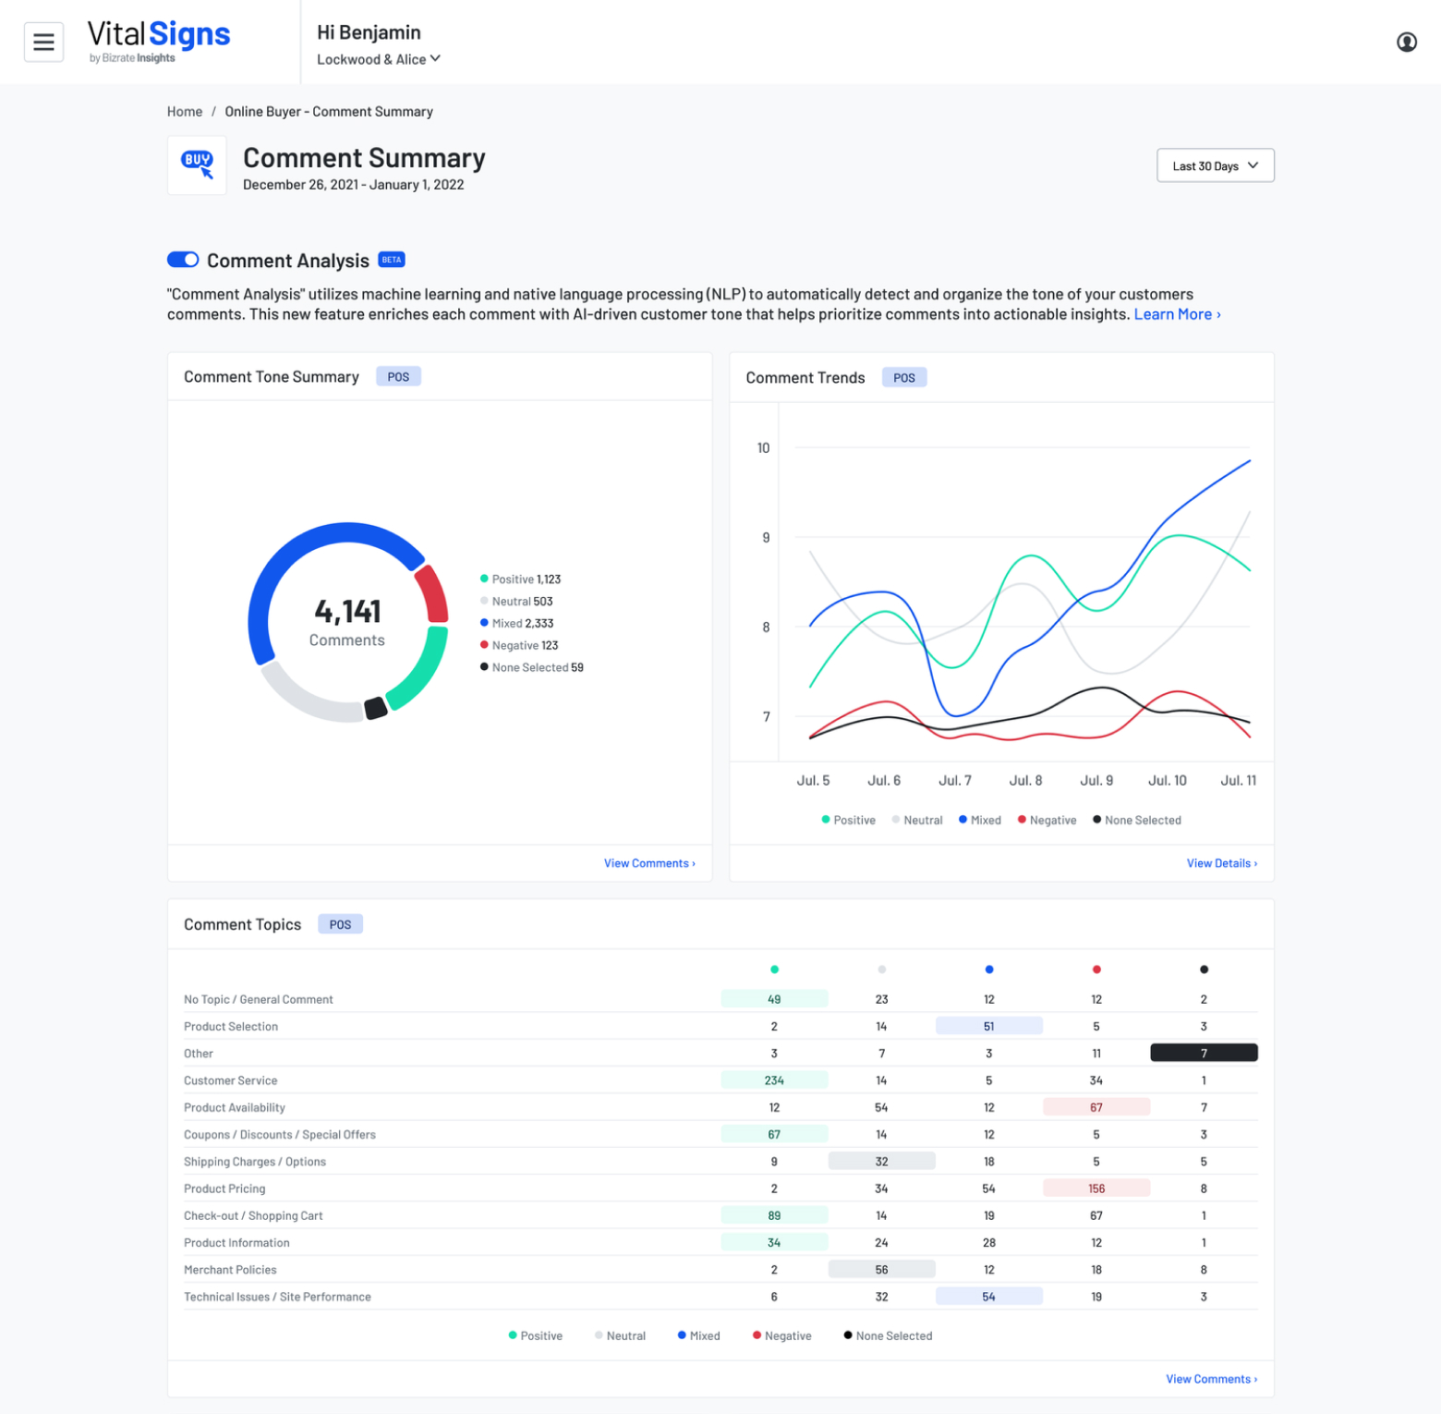
Task: Open the Learn More link
Action: pos(1175,313)
